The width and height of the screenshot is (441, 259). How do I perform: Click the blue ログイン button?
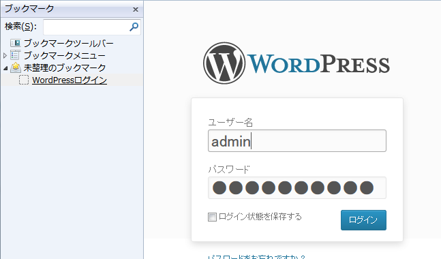(x=363, y=220)
